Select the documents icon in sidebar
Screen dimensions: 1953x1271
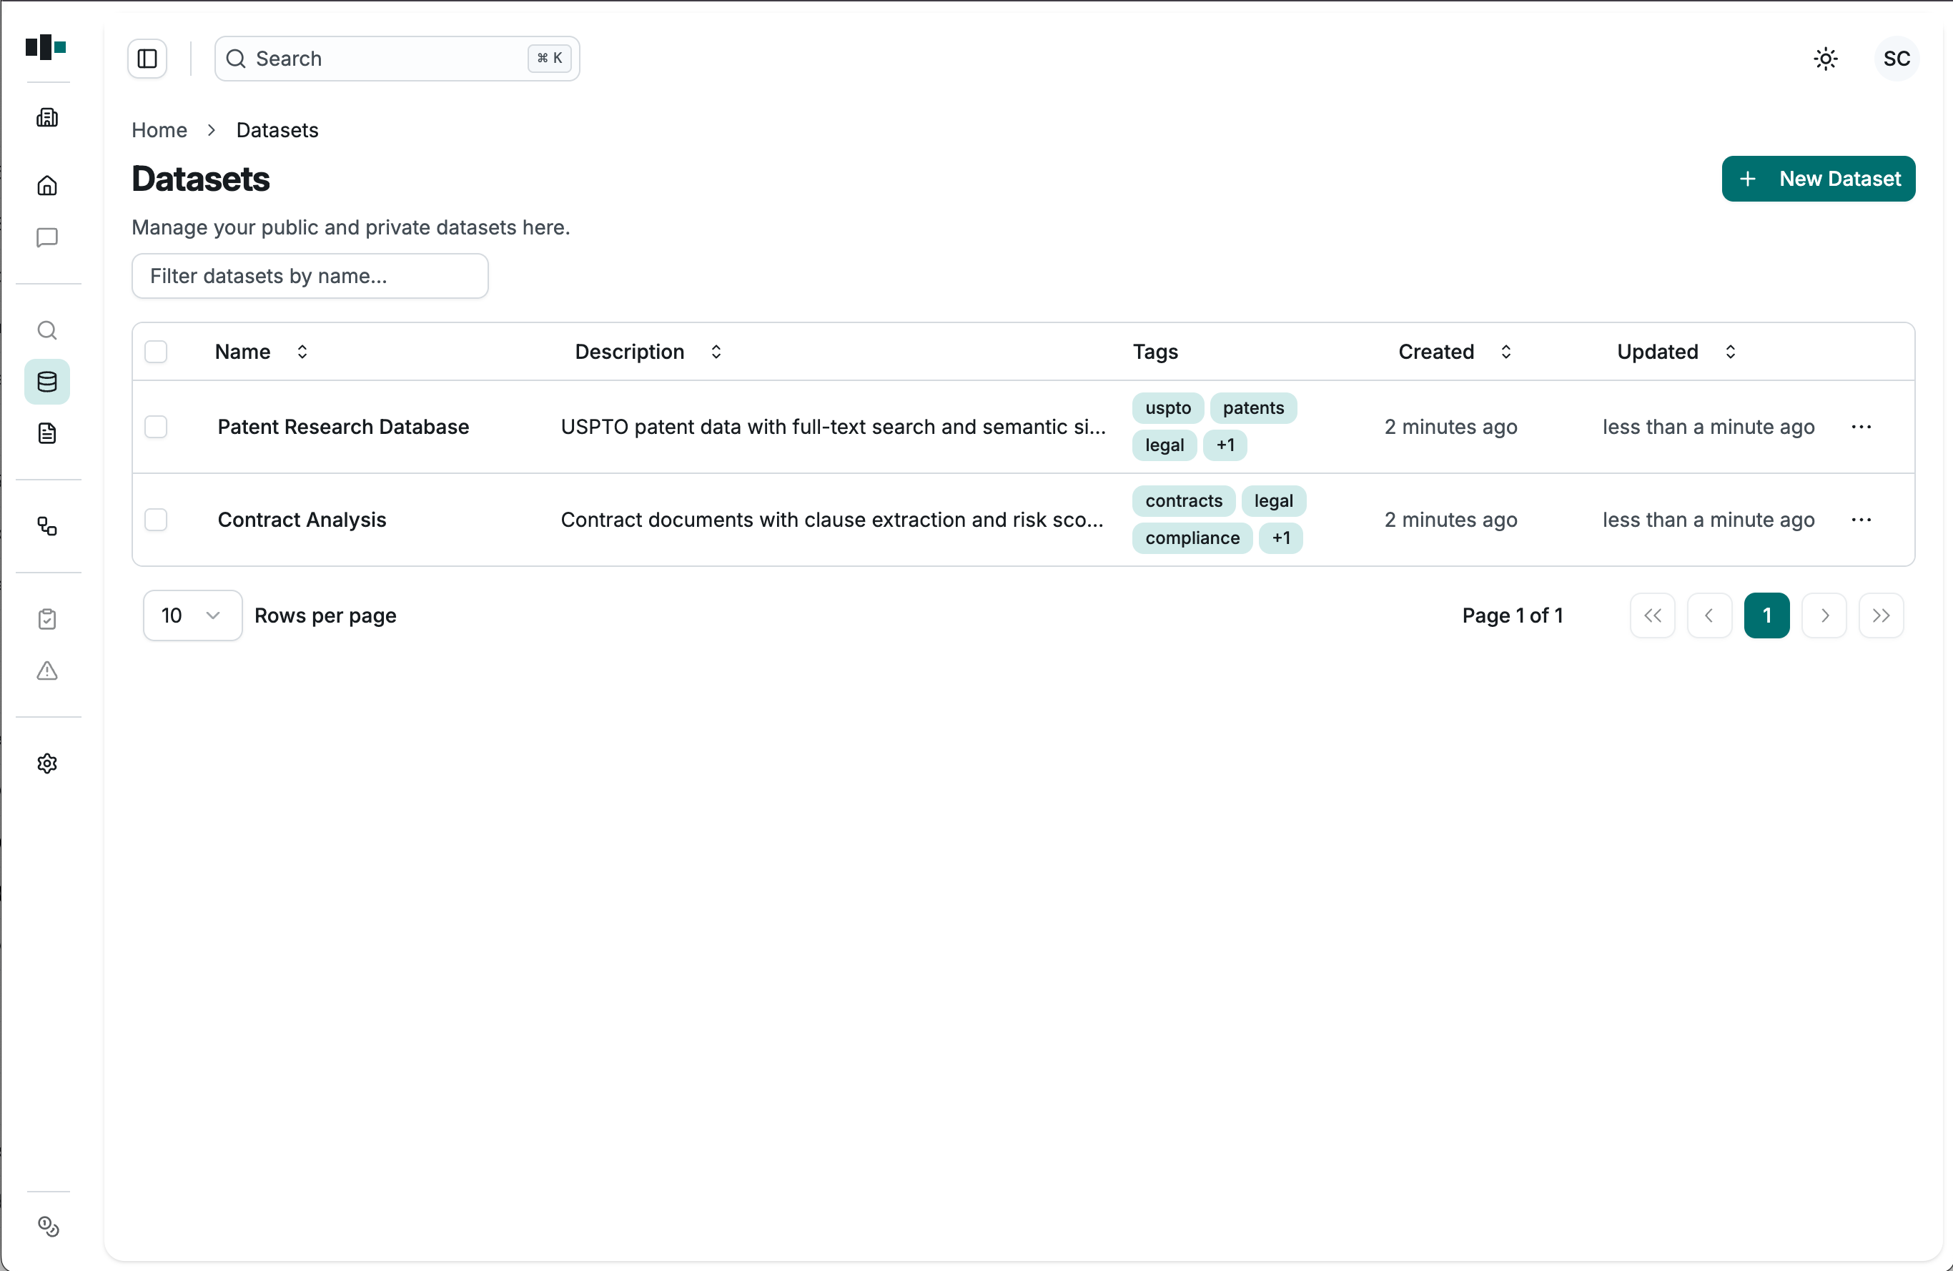46,433
